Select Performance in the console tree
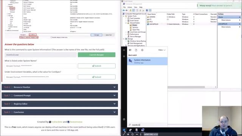Screen dimensions: 242x136 pyautogui.click(x=134, y=34)
